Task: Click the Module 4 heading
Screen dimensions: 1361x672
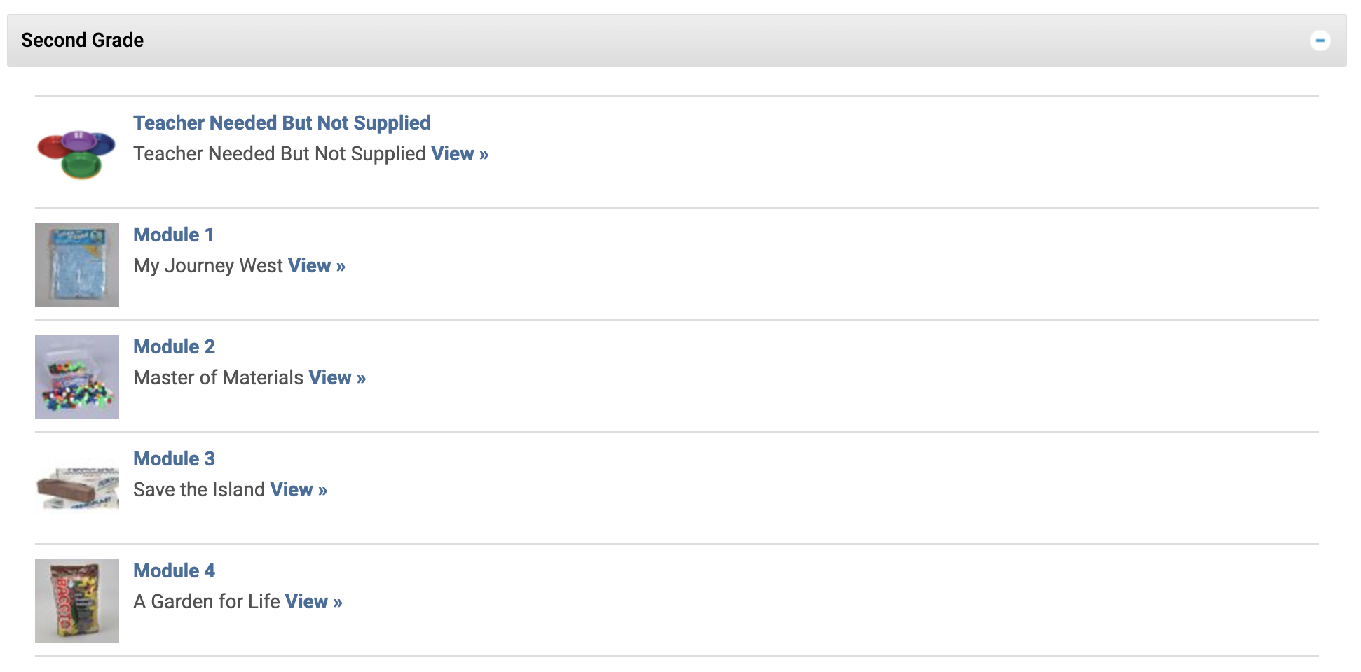Action: (x=174, y=570)
